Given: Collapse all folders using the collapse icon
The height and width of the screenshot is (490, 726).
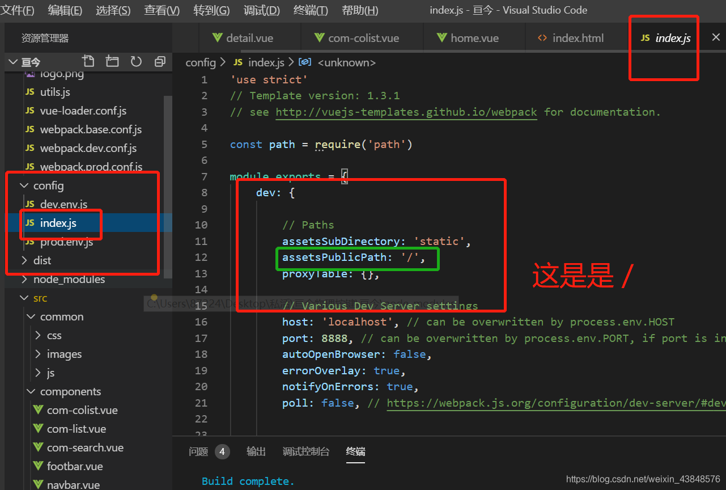Looking at the screenshot, I should pos(160,61).
